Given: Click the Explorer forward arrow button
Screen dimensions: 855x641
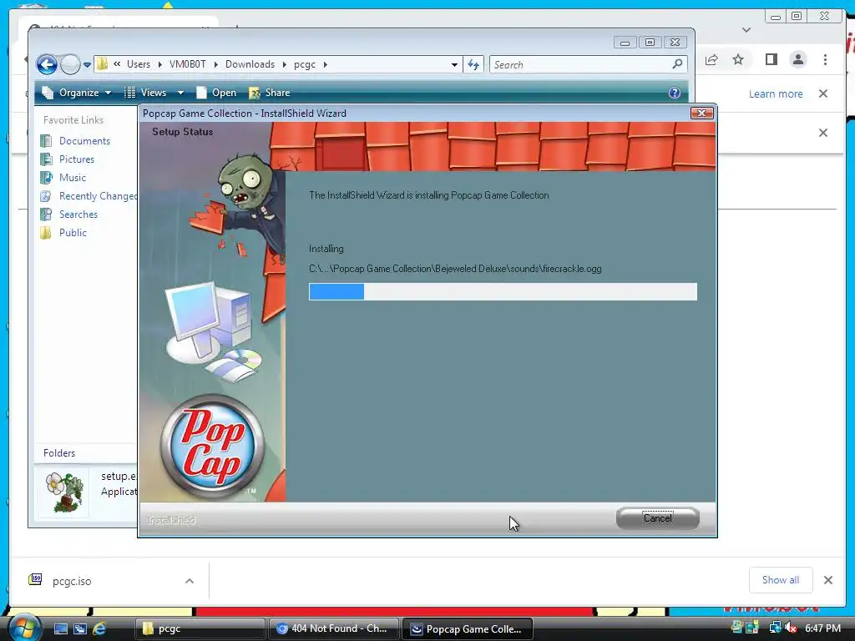Looking at the screenshot, I should tap(70, 65).
